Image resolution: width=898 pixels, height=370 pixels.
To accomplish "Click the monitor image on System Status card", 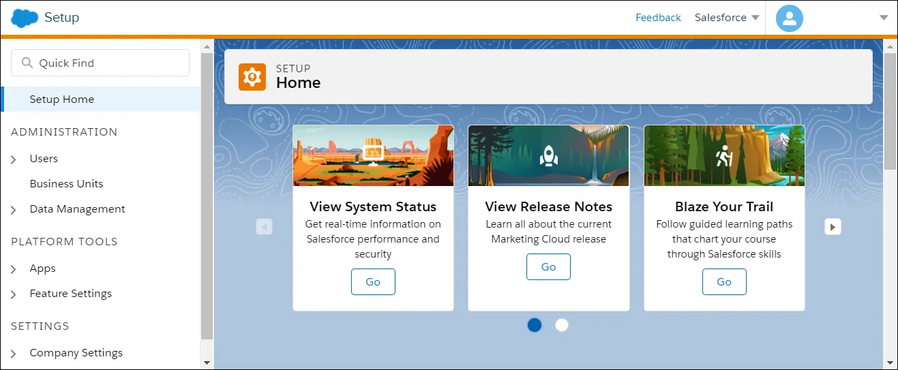I will point(373,154).
